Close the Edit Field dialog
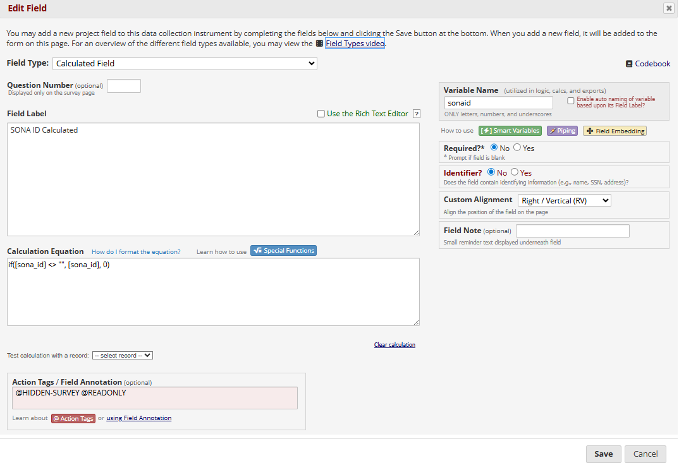The width and height of the screenshot is (679, 470). click(668, 8)
